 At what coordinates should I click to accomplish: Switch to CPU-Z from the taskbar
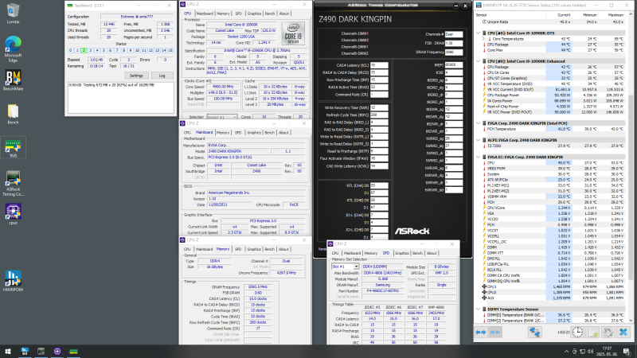pyautogui.click(x=57, y=351)
